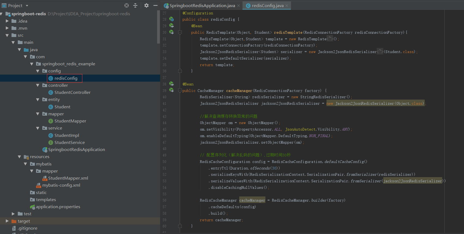Click the bean gutter icon on line 30
464x234 pixels.
pos(172,32)
